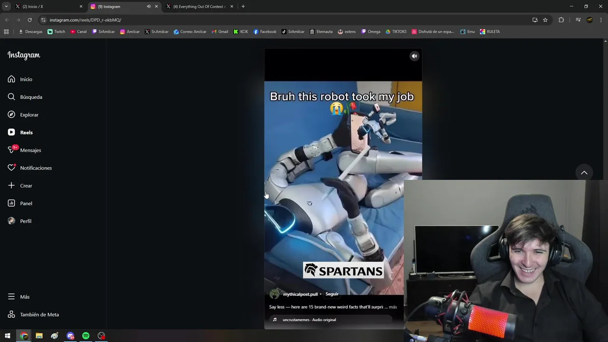Open the Chrome three-dot menu
608x342 pixels.
pyautogui.click(x=601, y=20)
